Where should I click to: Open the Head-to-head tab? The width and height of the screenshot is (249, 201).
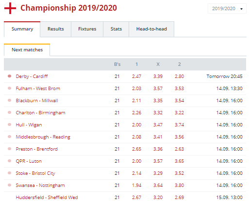151,29
